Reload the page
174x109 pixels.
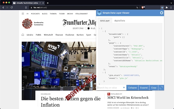pyautogui.click(x=12, y=7)
